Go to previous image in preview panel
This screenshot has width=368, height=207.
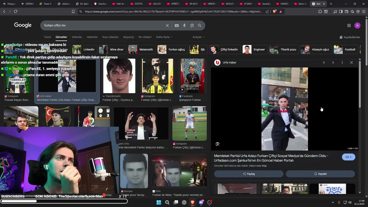[x=324, y=62]
